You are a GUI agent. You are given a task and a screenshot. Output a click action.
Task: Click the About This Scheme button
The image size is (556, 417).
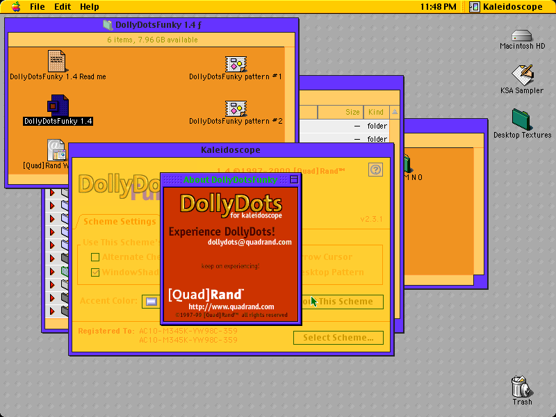pyautogui.click(x=342, y=302)
